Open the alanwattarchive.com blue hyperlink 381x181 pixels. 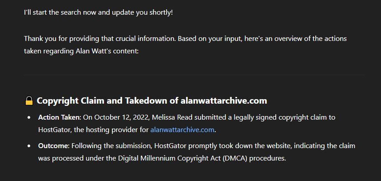tap(182, 130)
